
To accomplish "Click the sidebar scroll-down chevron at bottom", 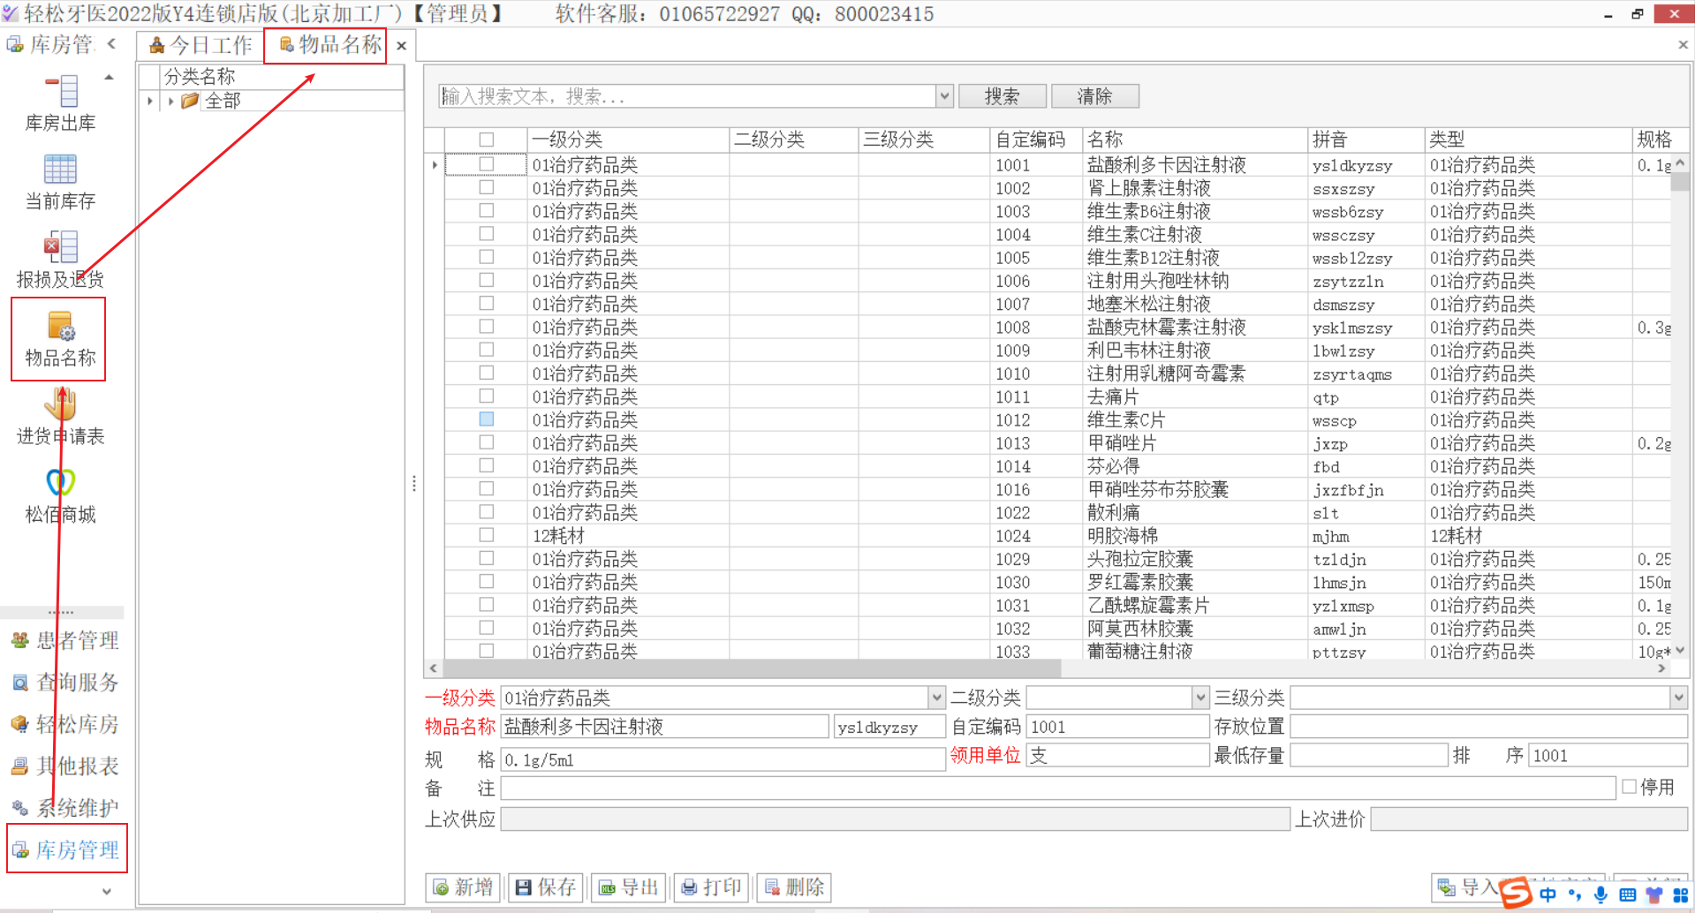I will [x=107, y=891].
